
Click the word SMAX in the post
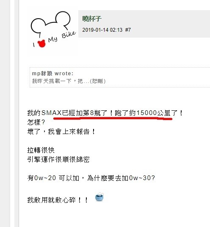coord(52,113)
